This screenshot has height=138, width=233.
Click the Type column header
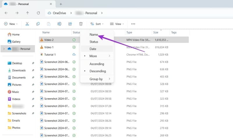point(129,32)
